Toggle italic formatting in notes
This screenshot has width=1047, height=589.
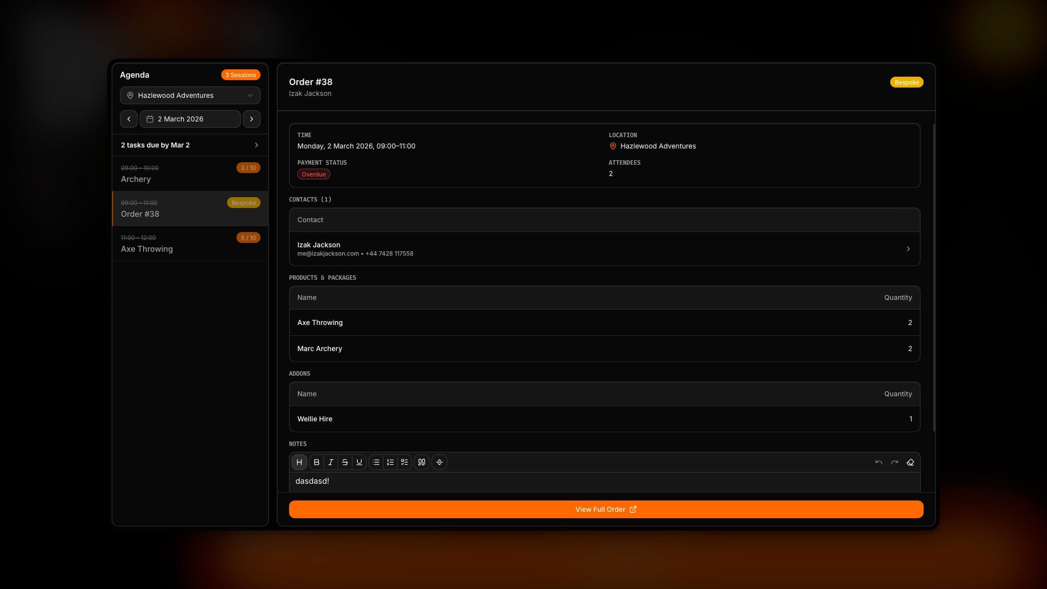tap(331, 462)
